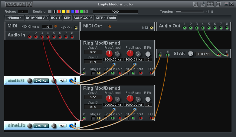Viewport: 236px width, 137px height.
Task: Click the keyboard grid icon in title bar
Action: (210, 4)
